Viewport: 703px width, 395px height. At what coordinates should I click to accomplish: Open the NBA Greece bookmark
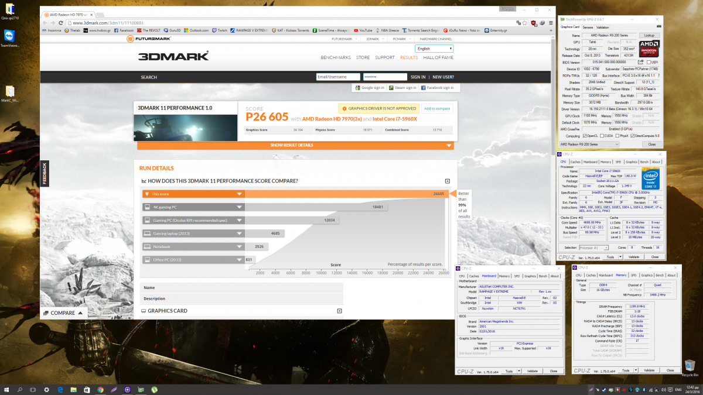click(x=388, y=30)
